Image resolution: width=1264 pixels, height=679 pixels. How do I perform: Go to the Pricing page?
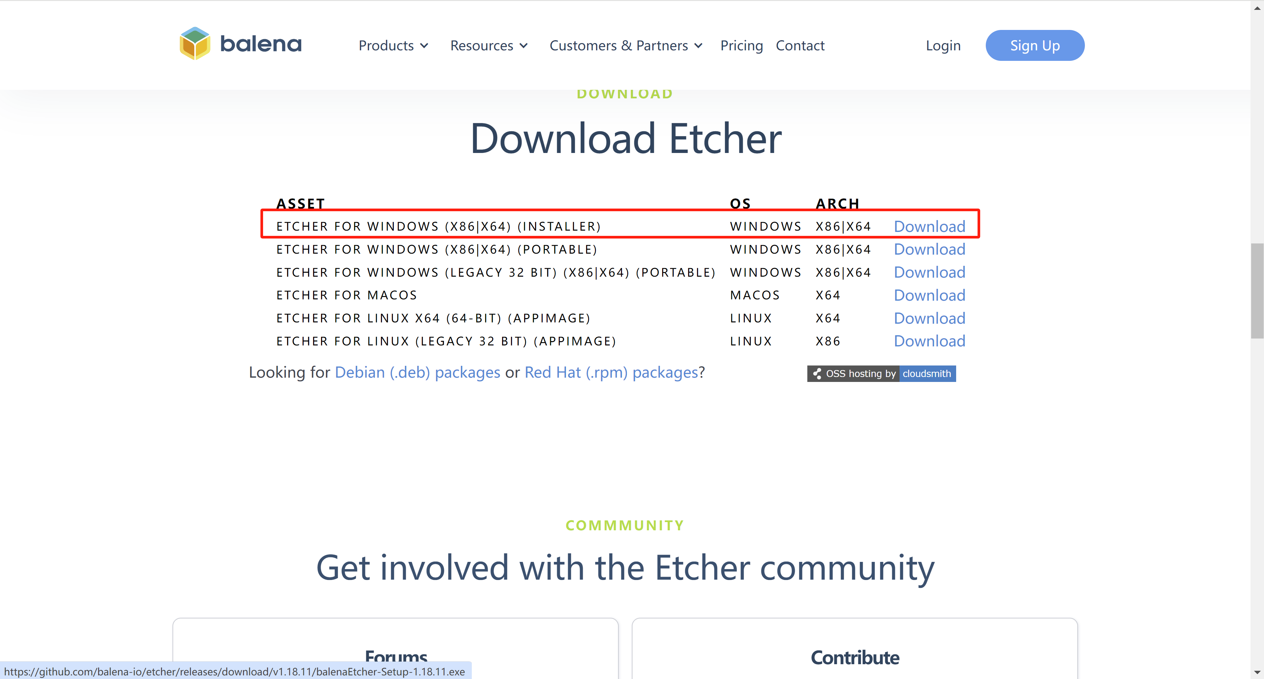[741, 46]
